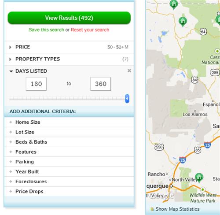The width and height of the screenshot is (220, 215).
Task: Click the green View Results (492) button
Action: coord(69,18)
